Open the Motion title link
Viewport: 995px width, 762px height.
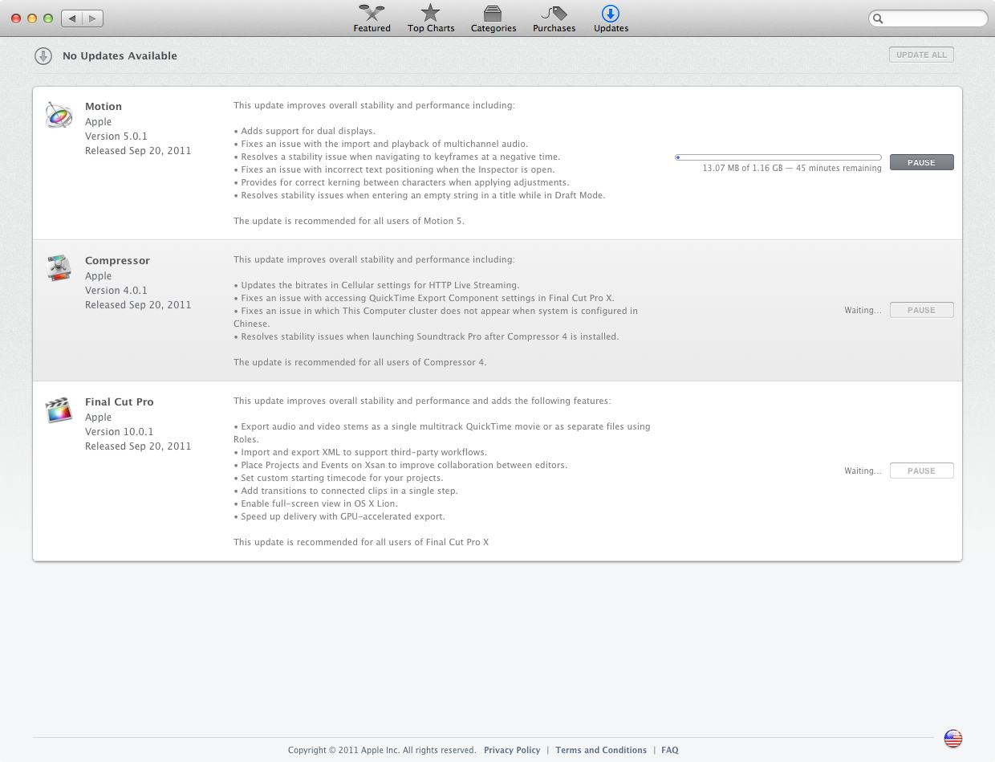(x=104, y=106)
